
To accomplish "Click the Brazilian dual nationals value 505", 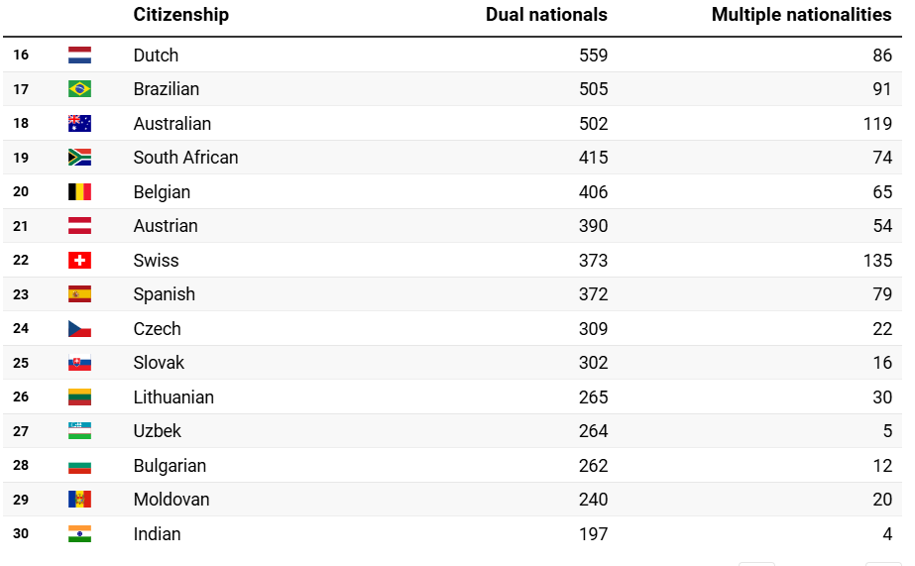I will coord(593,89).
